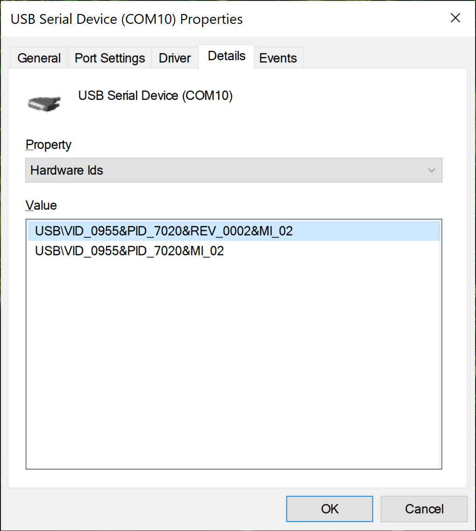
Task: View the Events tab
Action: pos(278,58)
